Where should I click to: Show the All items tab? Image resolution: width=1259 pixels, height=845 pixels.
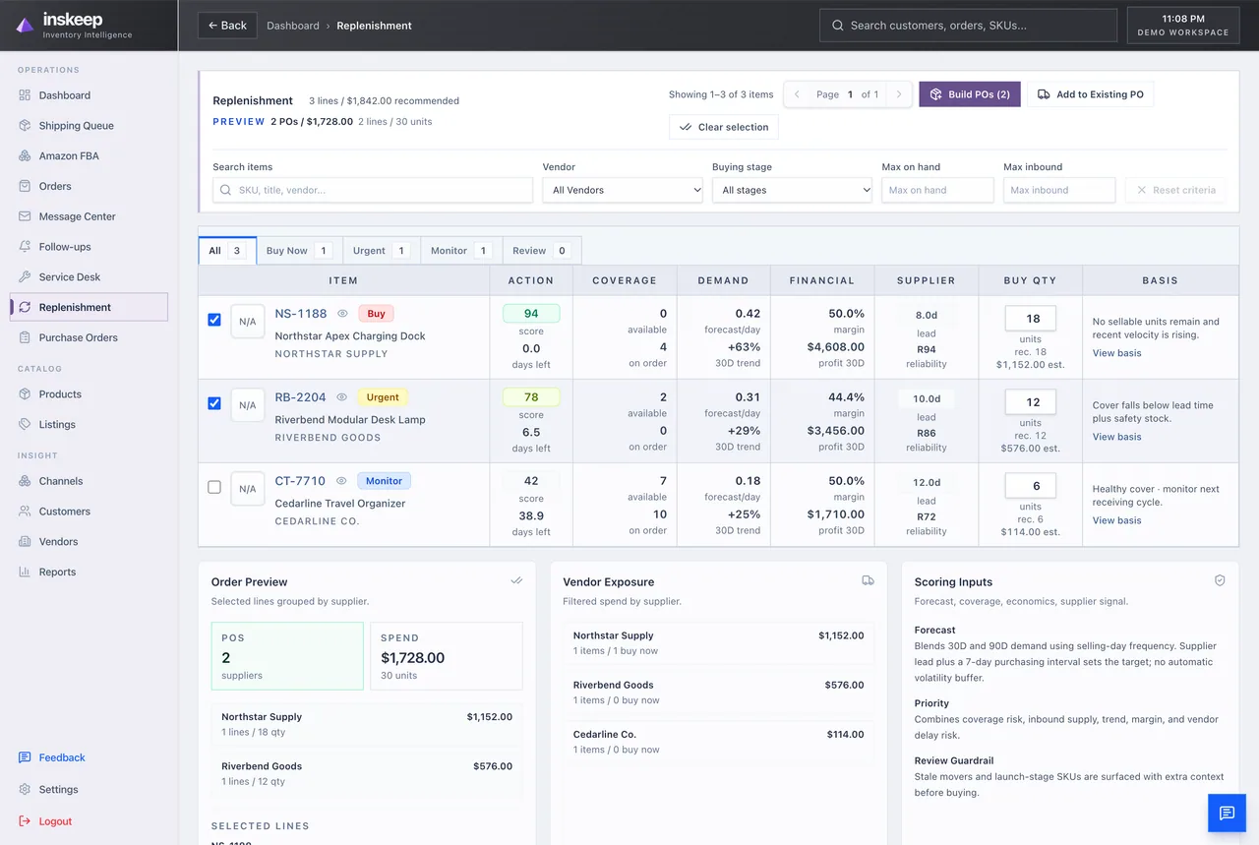tap(227, 251)
